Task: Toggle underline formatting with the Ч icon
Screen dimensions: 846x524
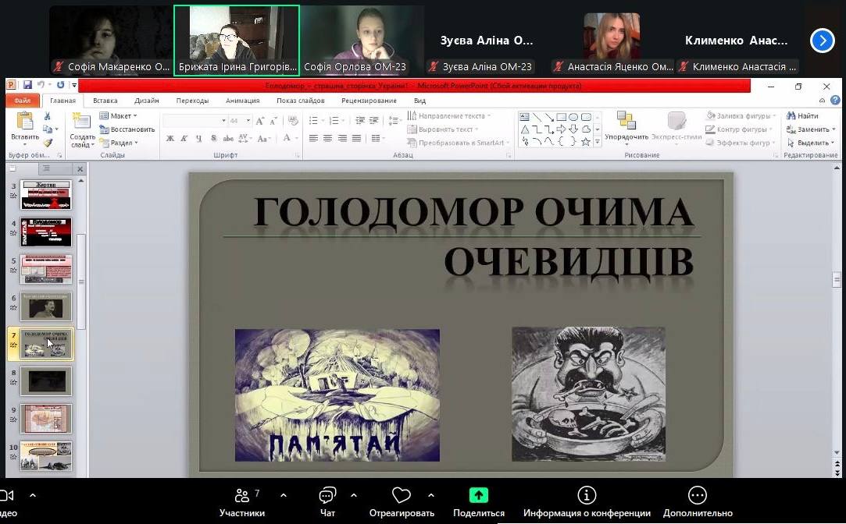Action: [198, 138]
